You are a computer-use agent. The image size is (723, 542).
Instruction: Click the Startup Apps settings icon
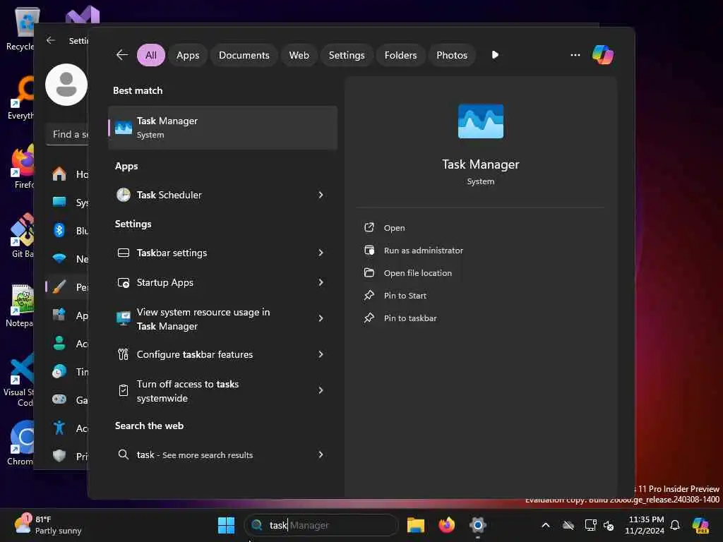click(x=123, y=282)
